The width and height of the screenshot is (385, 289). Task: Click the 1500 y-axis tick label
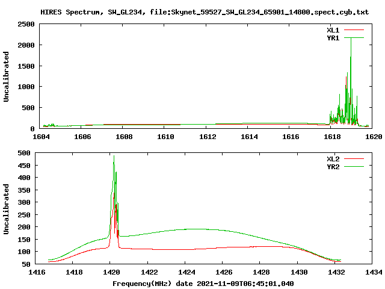tap(26, 66)
